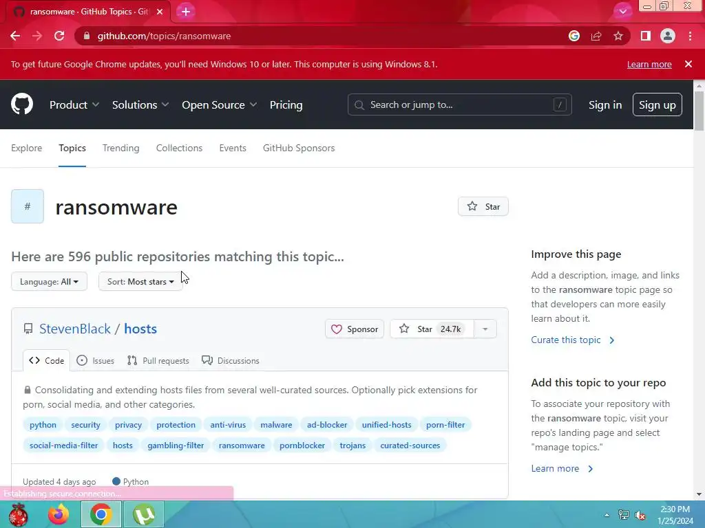Open the Sort: Most stars dropdown
Screen dimensions: 705x528
140,281
